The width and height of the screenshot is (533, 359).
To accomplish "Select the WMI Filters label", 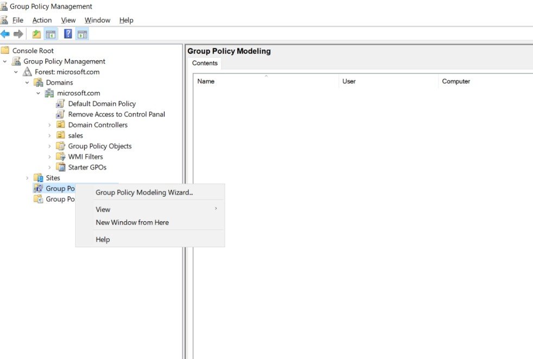I will pyautogui.click(x=86, y=157).
